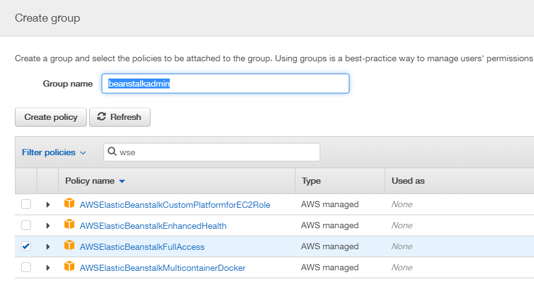Screen dimensions: 534x282
Task: Select the AWSElasticBeanstalkEnhancedHealth policy checkbox
Action: coord(26,225)
